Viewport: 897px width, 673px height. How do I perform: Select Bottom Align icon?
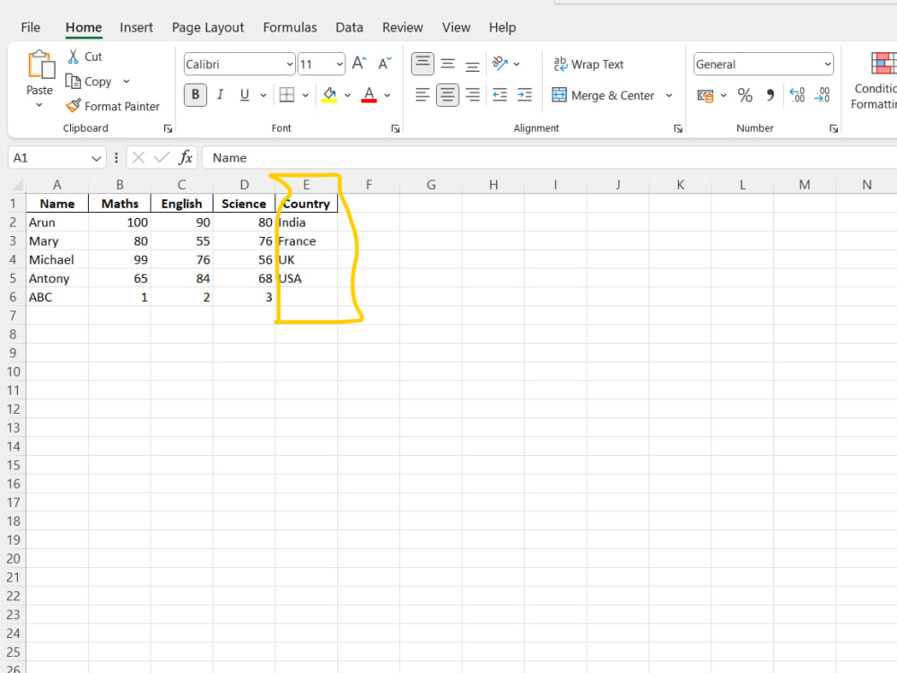click(473, 64)
